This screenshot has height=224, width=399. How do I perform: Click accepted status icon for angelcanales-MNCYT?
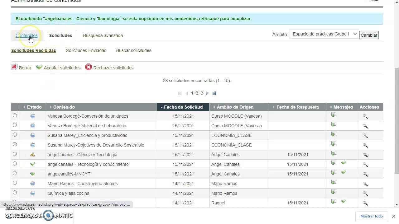tap(33, 174)
